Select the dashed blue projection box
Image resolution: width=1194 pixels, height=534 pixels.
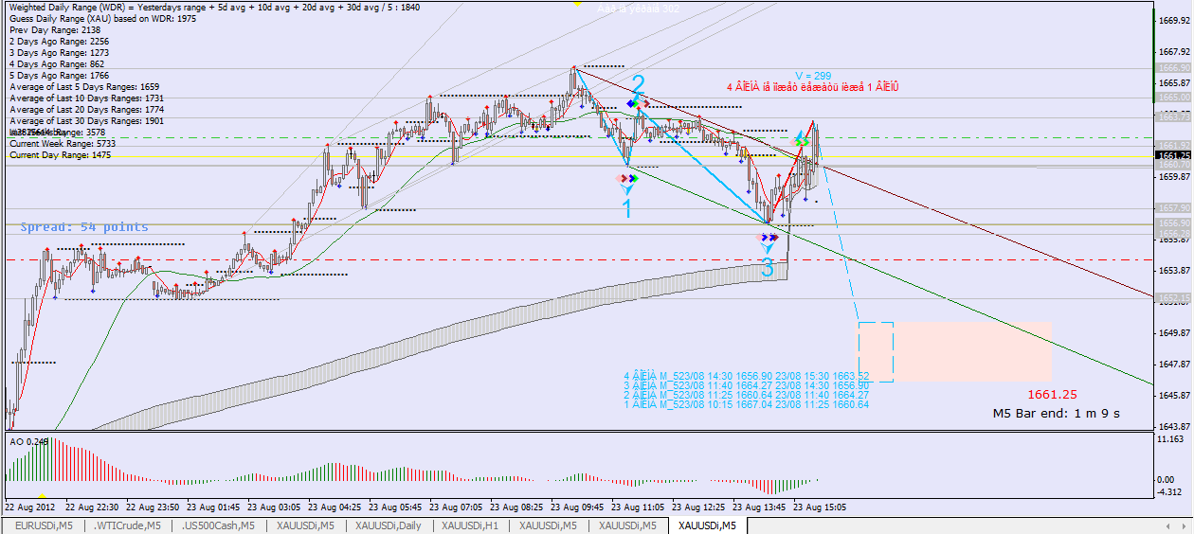[x=876, y=351]
